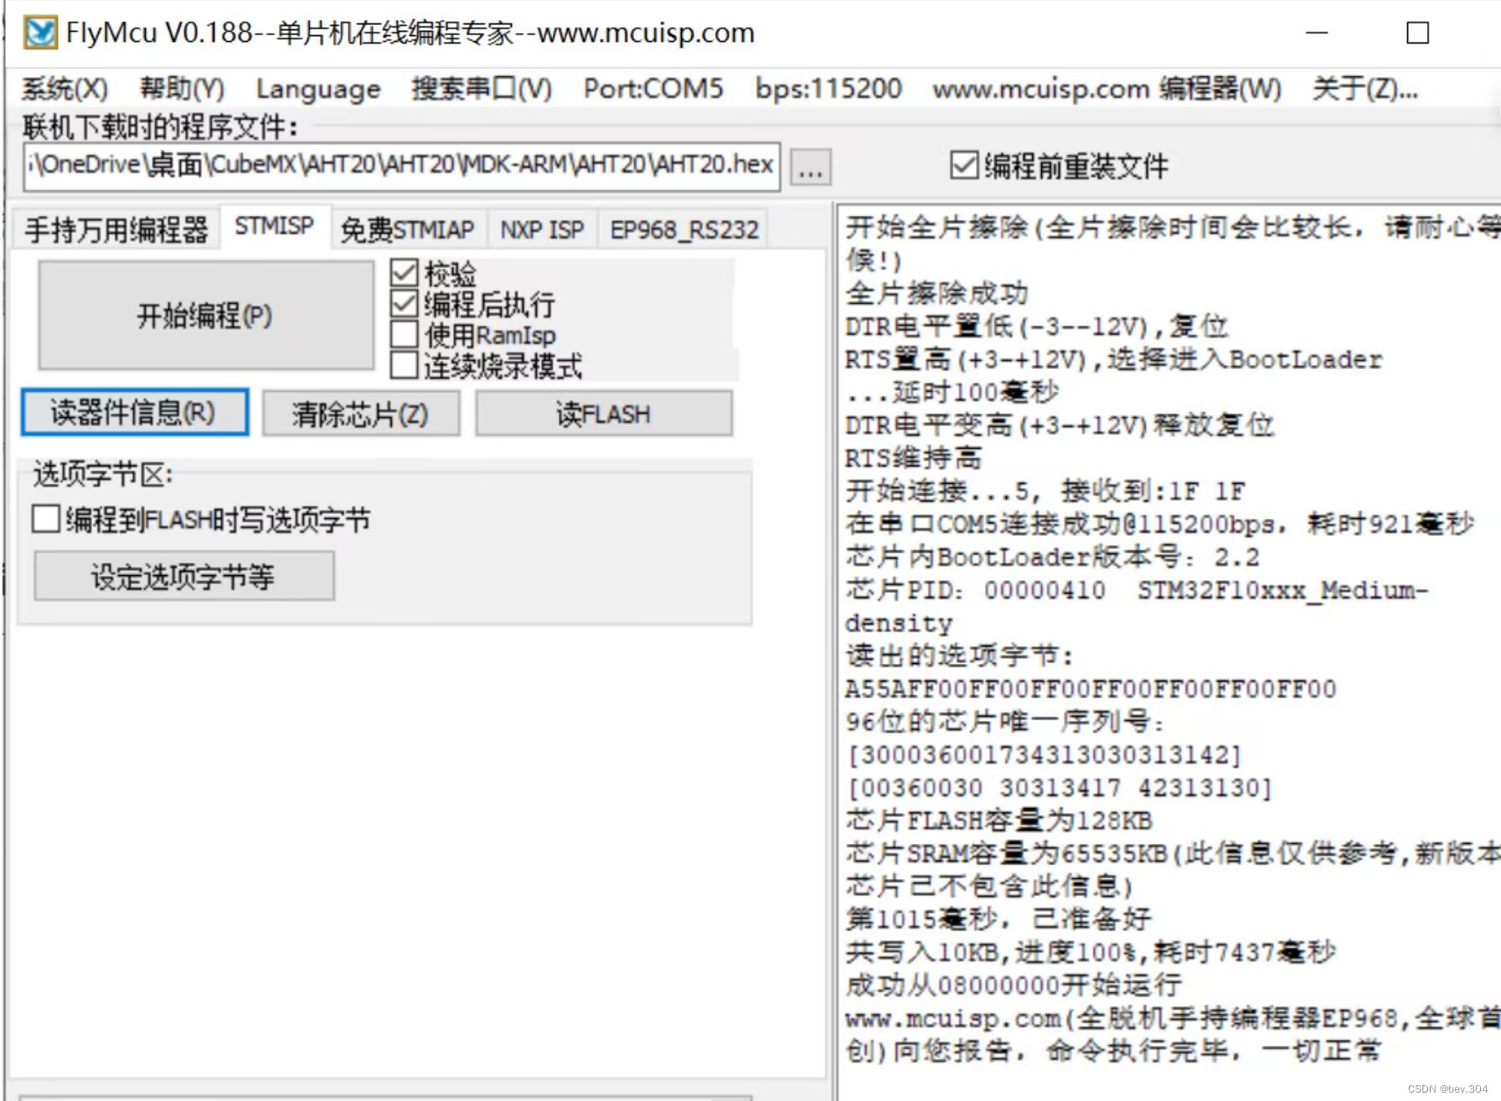Open the 帮助(Y) menu
This screenshot has height=1101, width=1501.
coord(182,89)
